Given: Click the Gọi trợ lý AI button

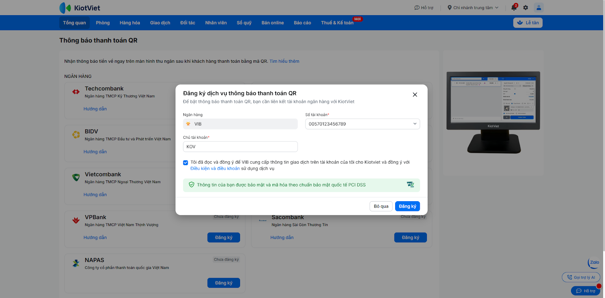Looking at the screenshot, I should (581, 277).
